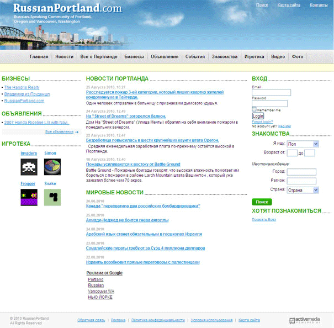Image resolution: width=334 pixels, height=328 pixels.
Task: Open the Forgot login link
Action: tap(262, 121)
